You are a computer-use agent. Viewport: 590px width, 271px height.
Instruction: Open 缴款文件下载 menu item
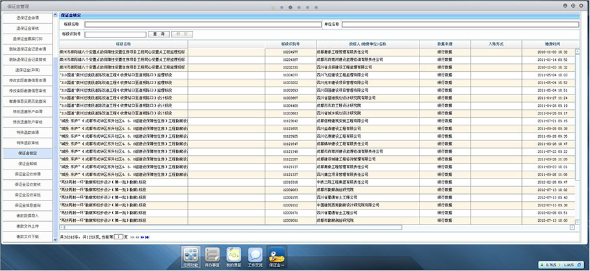27,237
